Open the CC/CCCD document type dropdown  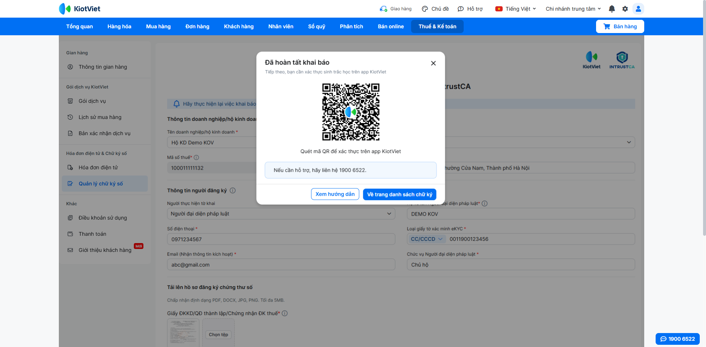[427, 239]
